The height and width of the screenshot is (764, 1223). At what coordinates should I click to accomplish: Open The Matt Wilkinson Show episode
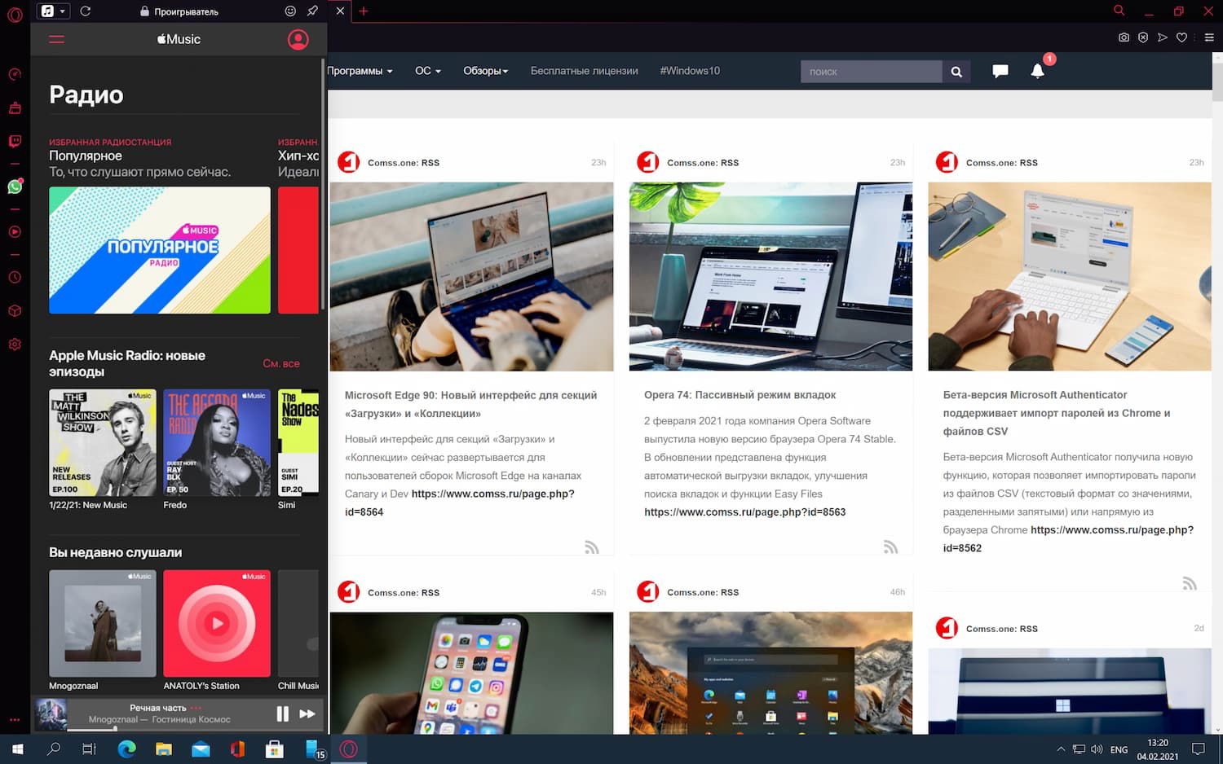[x=103, y=442]
